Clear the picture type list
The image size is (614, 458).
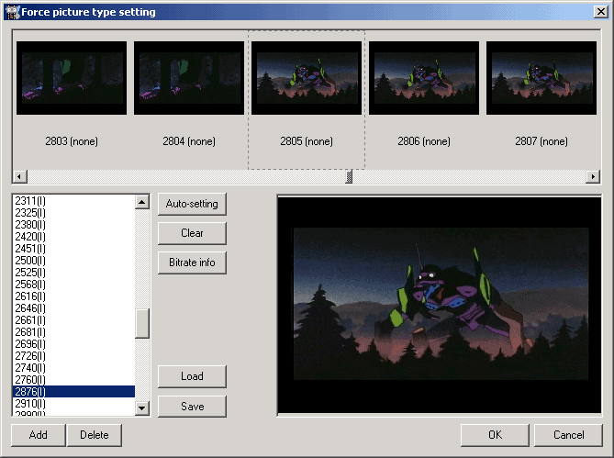pos(192,233)
